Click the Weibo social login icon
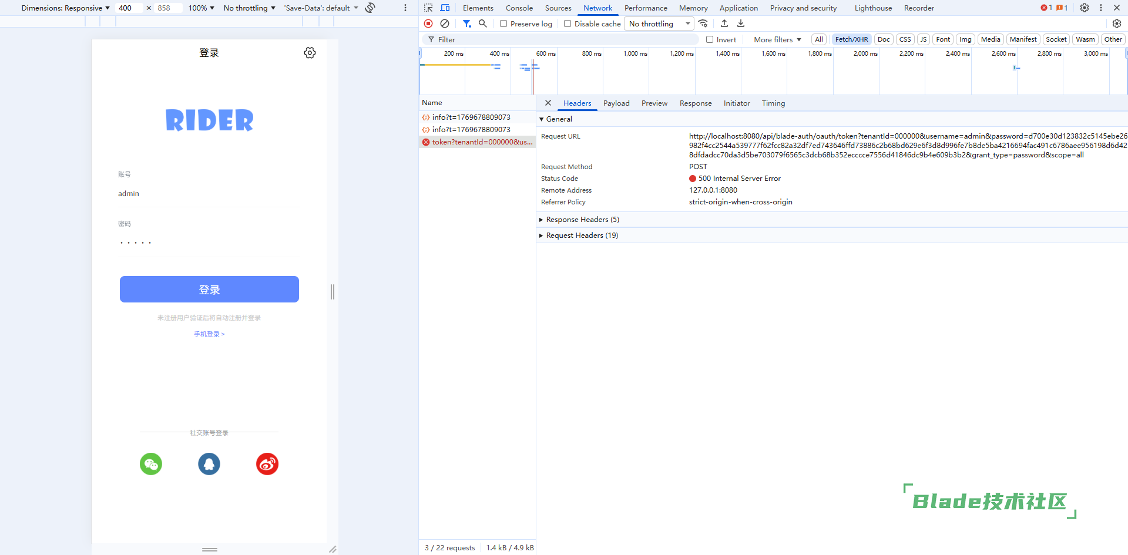The image size is (1128, 555). coord(267,464)
